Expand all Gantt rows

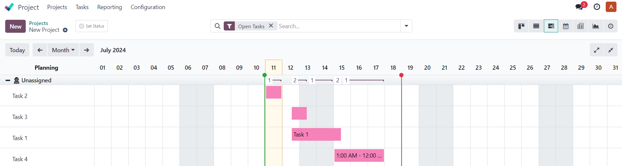tap(596, 50)
